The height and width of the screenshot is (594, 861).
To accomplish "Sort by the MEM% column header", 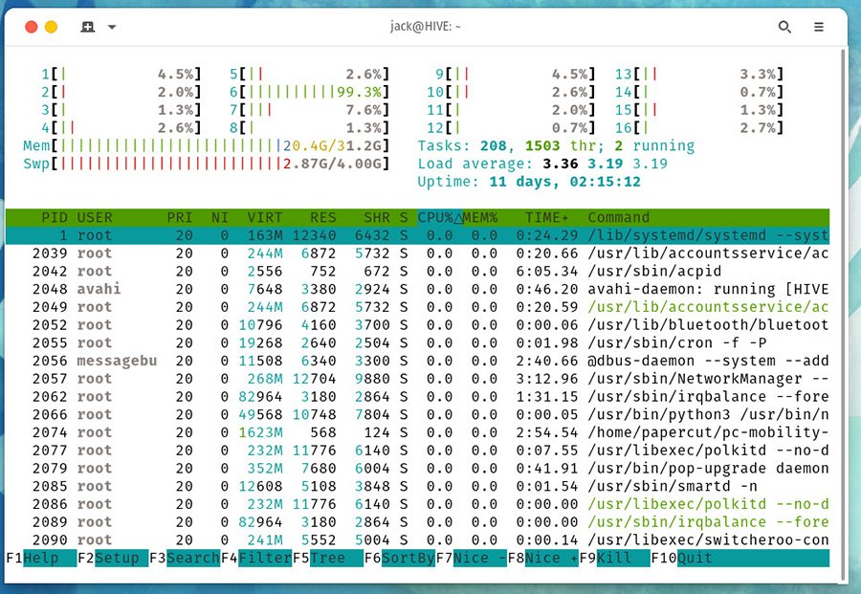I will pyautogui.click(x=481, y=217).
